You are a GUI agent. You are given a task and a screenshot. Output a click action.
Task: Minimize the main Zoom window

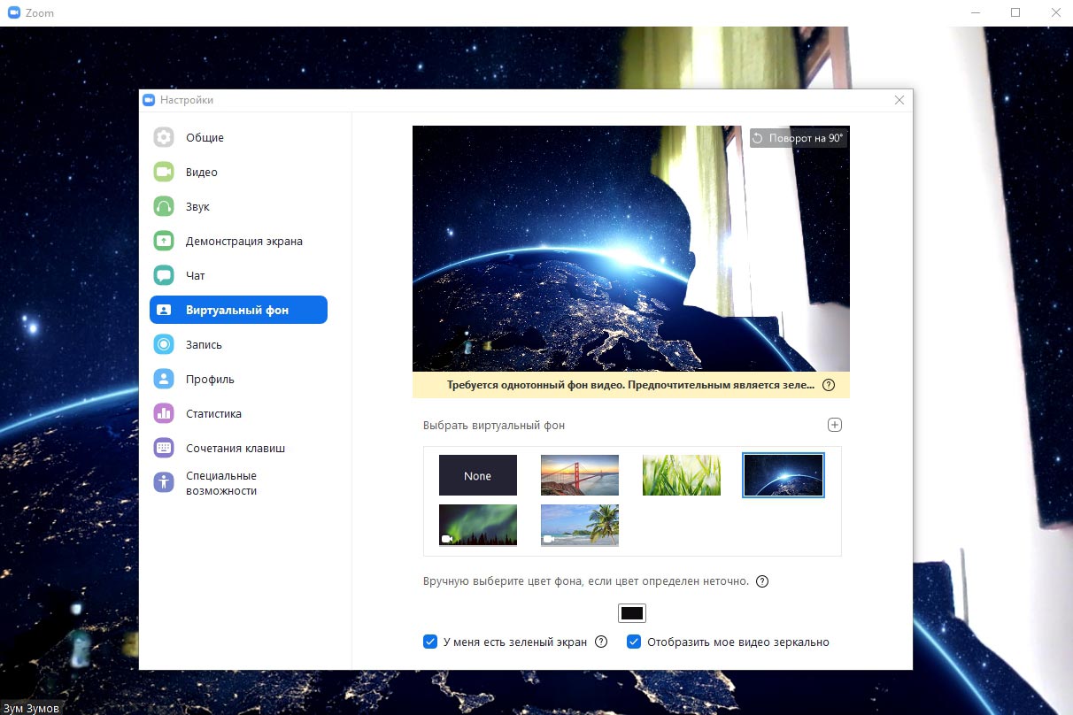(x=976, y=12)
